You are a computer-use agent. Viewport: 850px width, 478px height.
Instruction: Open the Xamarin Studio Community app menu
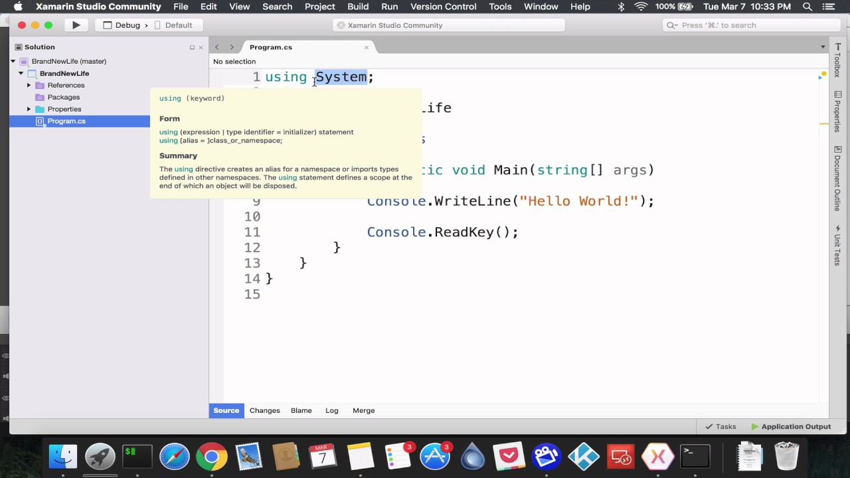[98, 7]
